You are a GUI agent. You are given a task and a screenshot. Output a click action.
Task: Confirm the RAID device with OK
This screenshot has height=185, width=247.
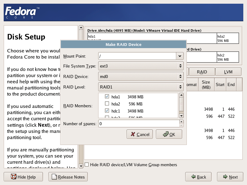coord(169,134)
